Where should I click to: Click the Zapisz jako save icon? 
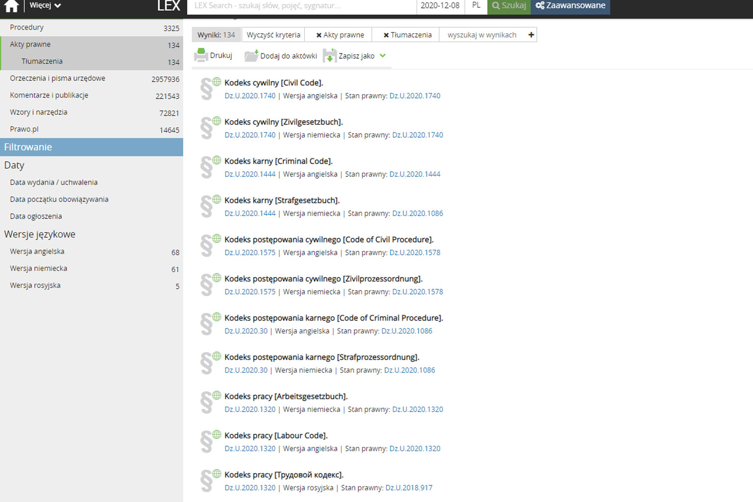click(329, 56)
